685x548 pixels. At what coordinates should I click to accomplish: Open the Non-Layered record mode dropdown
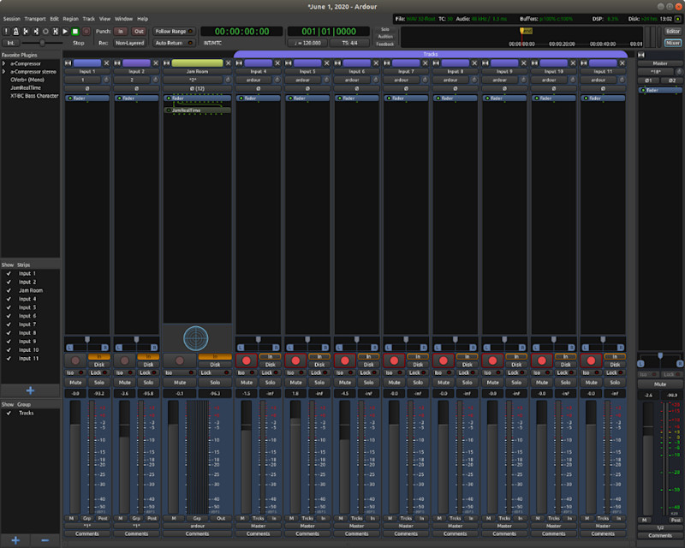click(129, 42)
